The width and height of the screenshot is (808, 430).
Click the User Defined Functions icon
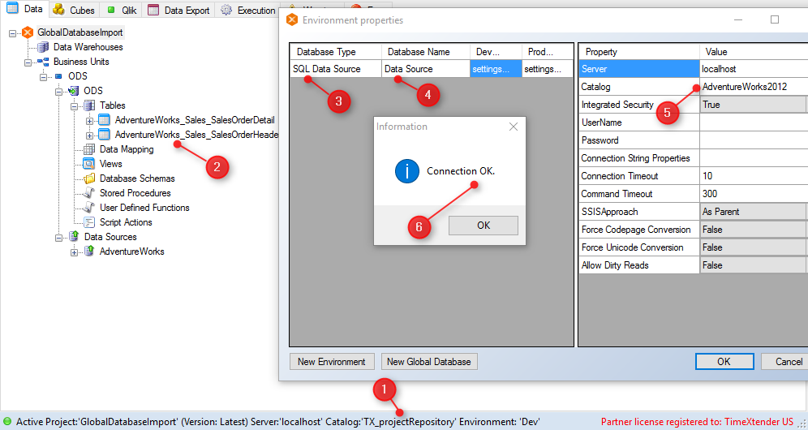[89, 208]
